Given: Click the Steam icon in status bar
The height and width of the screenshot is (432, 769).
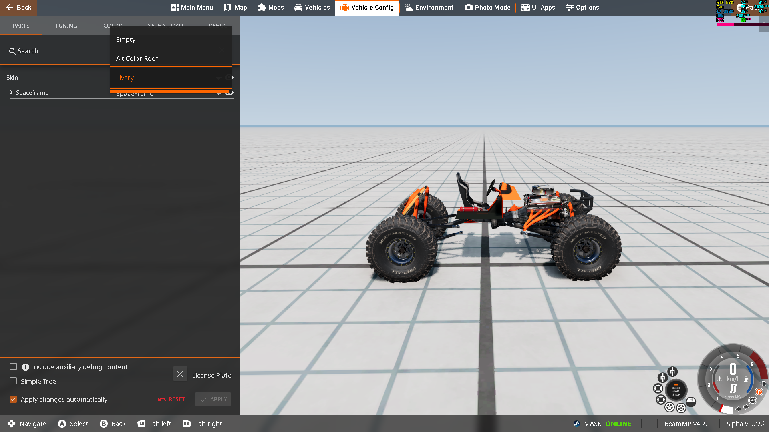Looking at the screenshot, I should tap(576, 424).
